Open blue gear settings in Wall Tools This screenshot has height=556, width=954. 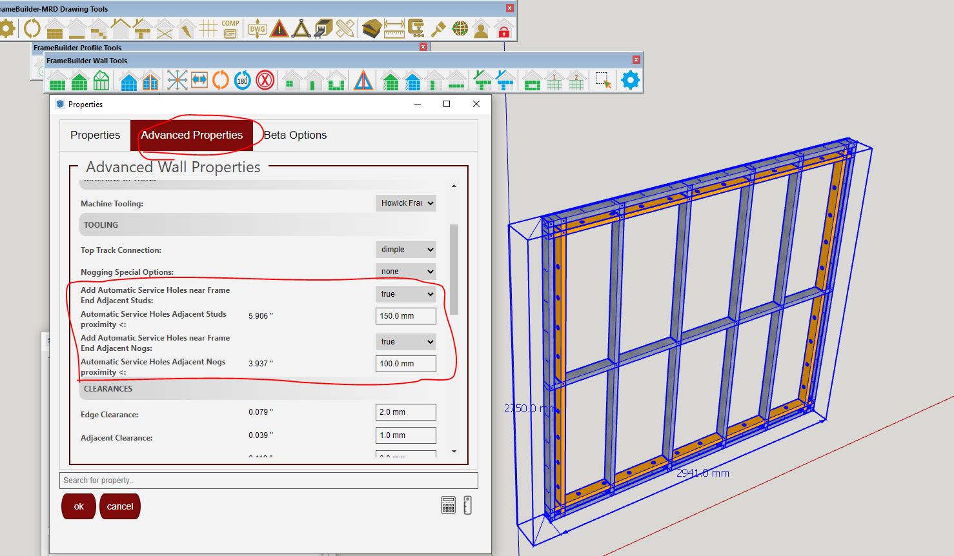tap(630, 80)
